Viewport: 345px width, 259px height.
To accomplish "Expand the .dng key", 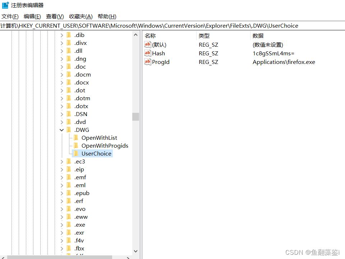I will coord(62,59).
